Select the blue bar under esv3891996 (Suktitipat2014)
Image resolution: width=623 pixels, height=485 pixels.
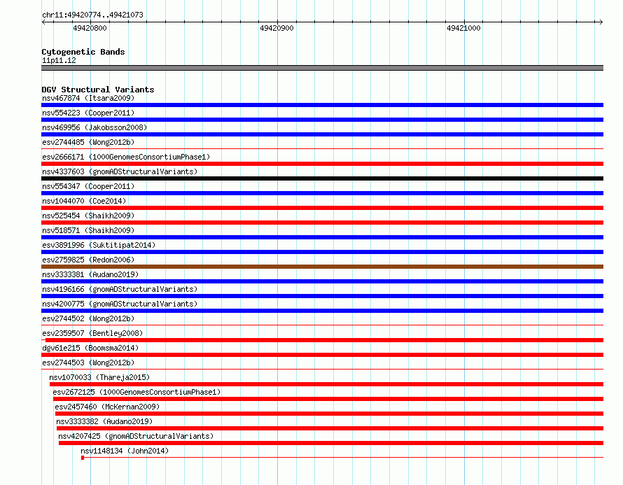[322, 252]
